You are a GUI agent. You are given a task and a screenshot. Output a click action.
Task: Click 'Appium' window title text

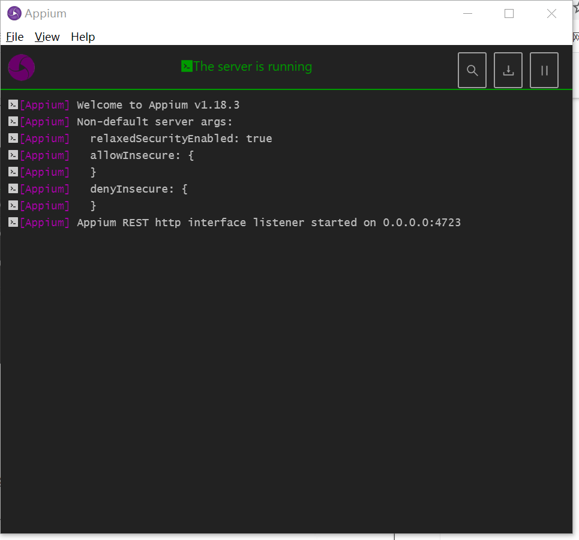click(46, 14)
